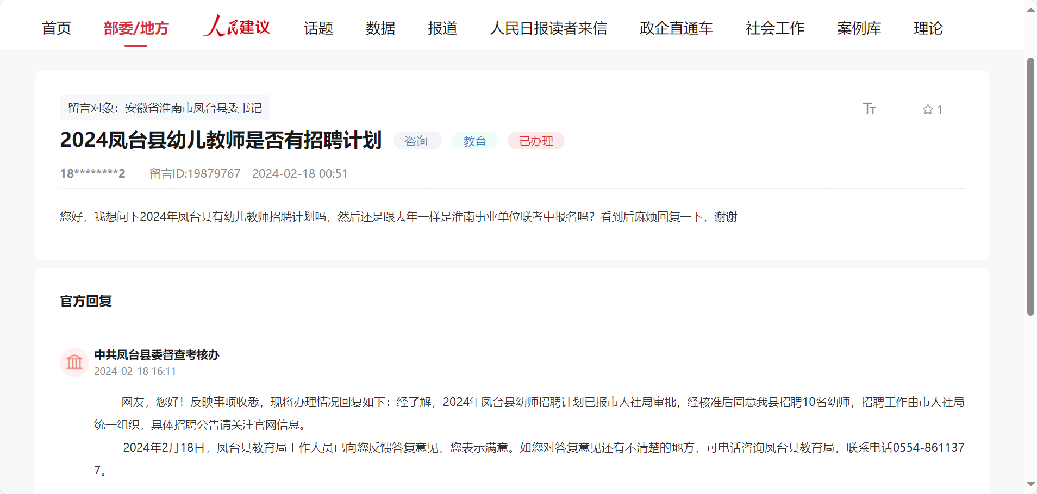Click the font size adjustment icon
This screenshot has height=494, width=1037.
click(x=869, y=109)
